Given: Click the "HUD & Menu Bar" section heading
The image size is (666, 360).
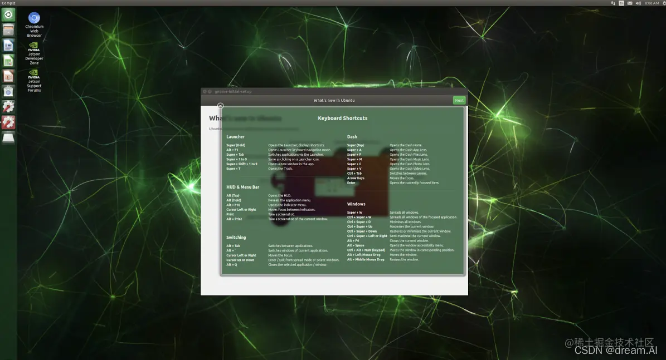Looking at the screenshot, I should click(x=242, y=187).
